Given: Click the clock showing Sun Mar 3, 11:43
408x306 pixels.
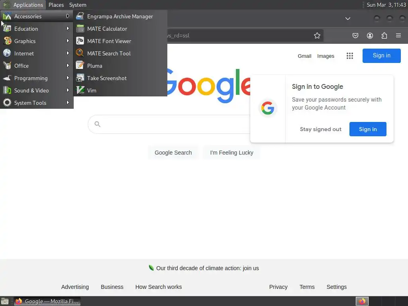Looking at the screenshot, I should click(x=386, y=5).
